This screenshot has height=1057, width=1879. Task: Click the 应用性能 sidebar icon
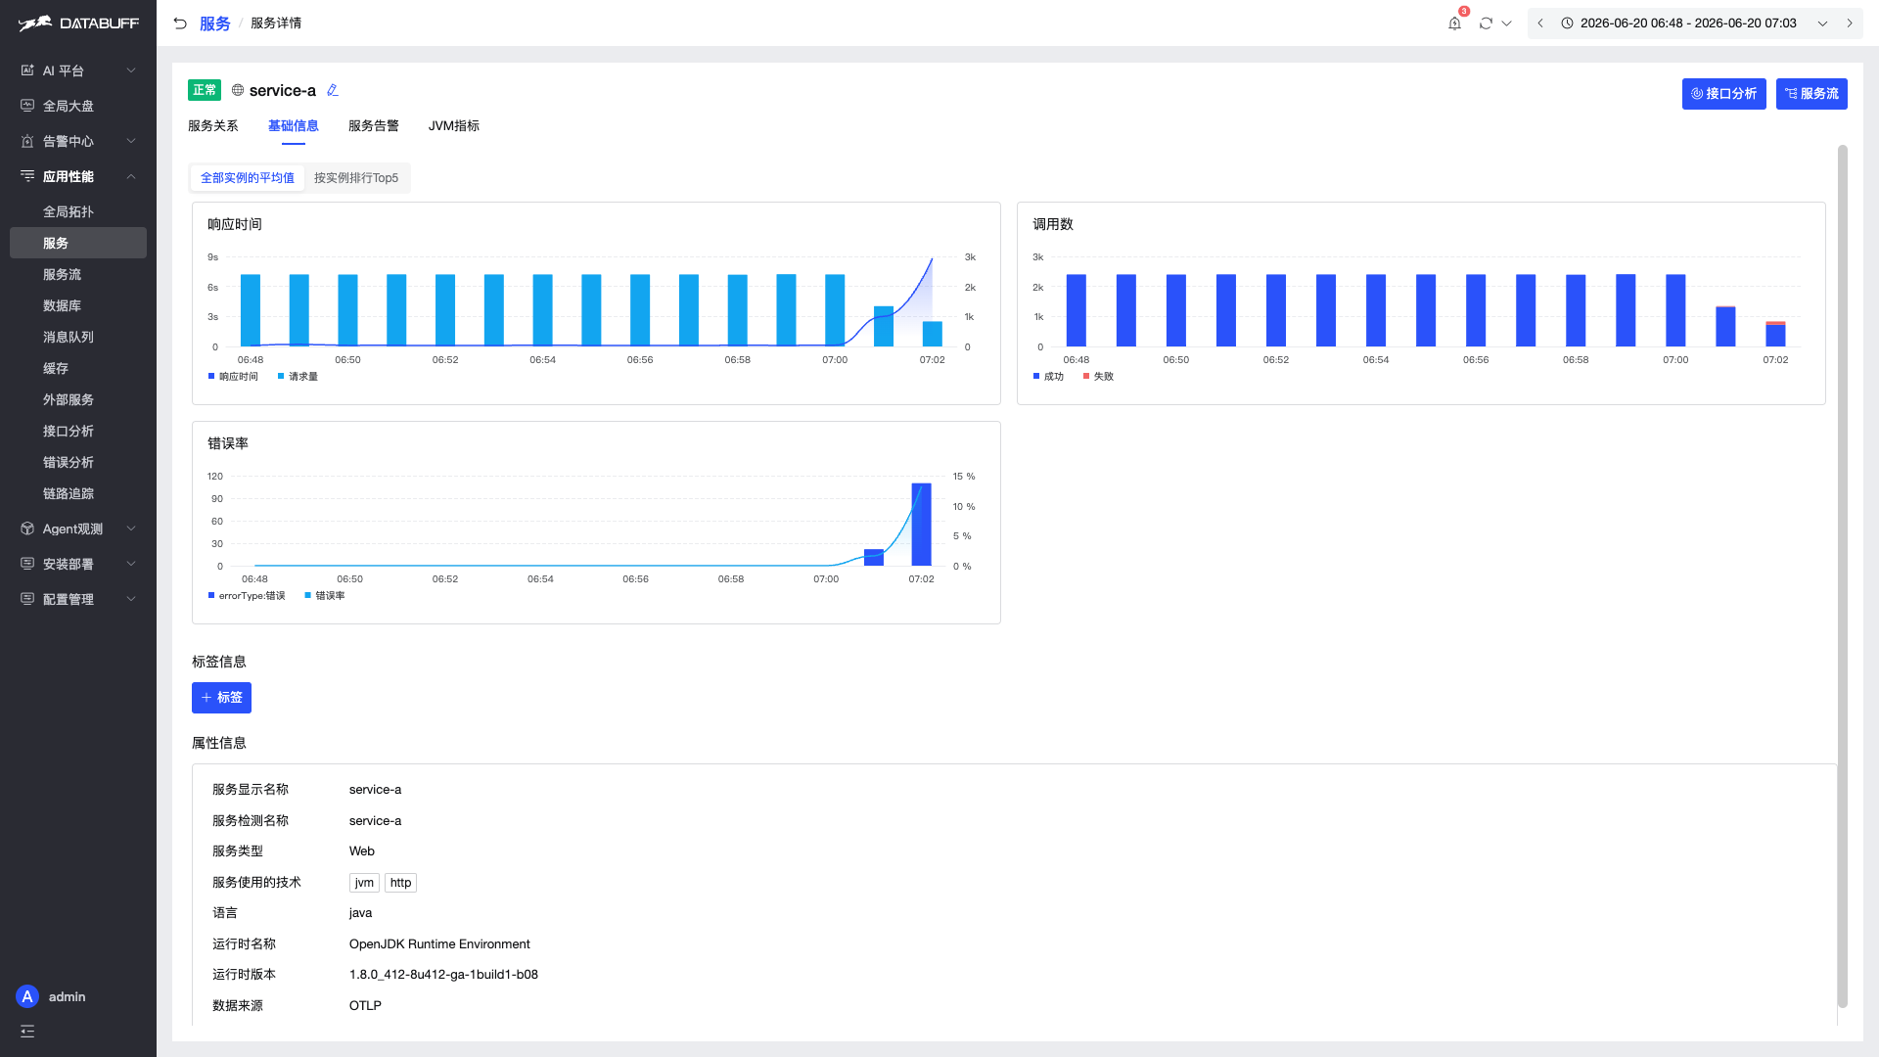point(27,176)
